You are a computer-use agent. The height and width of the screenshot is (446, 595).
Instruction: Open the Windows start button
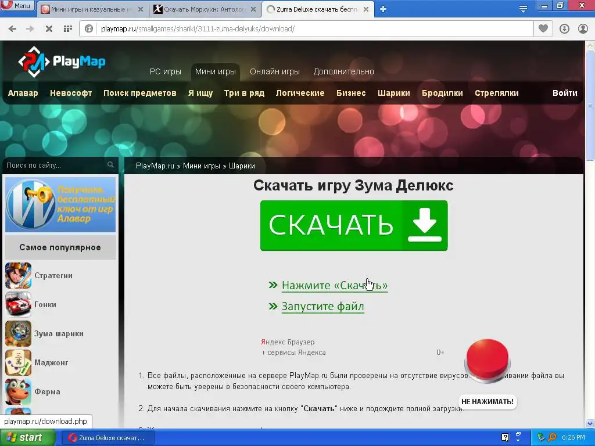pyautogui.click(x=27, y=438)
